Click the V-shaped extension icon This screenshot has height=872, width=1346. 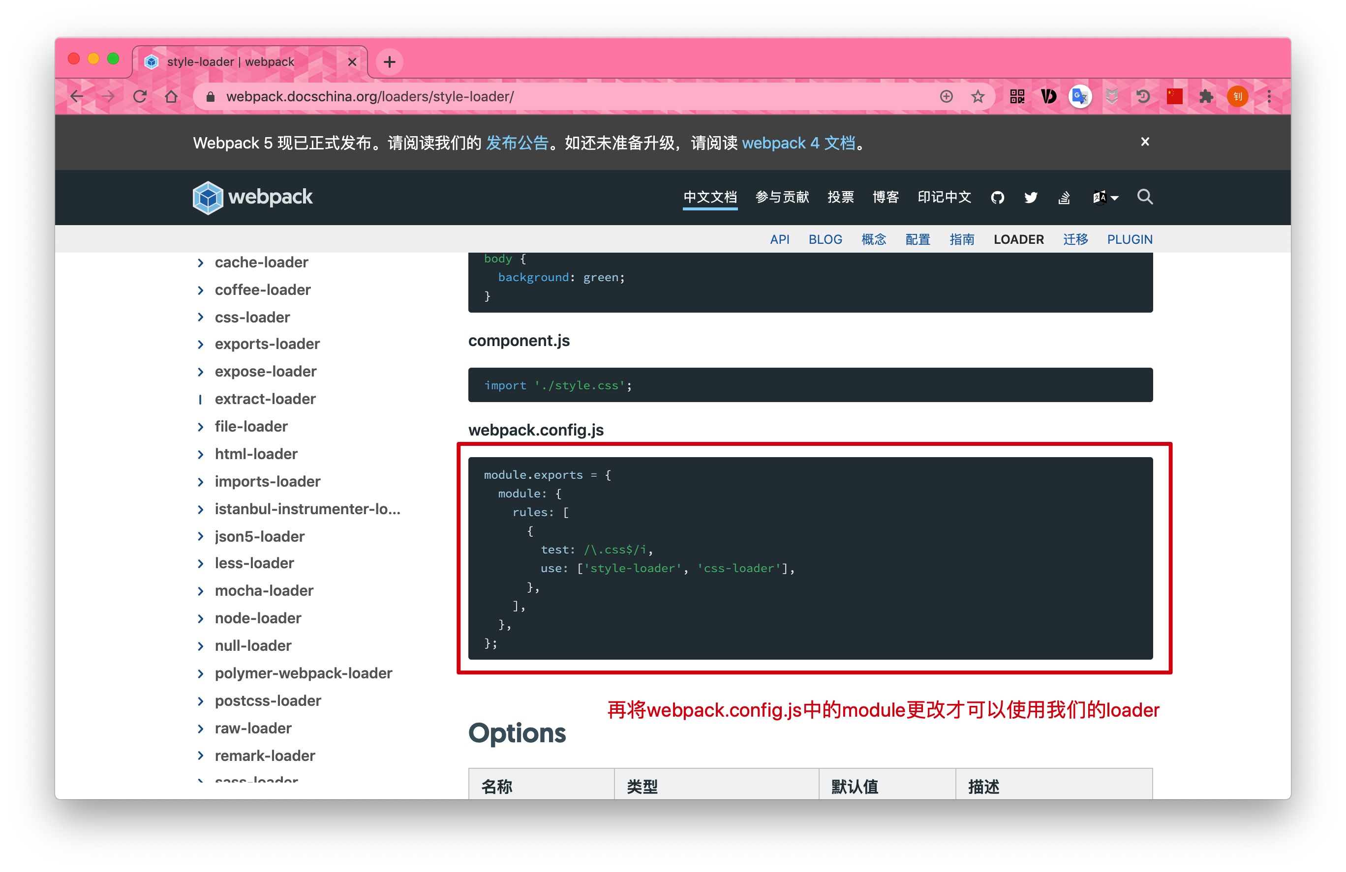click(x=1048, y=97)
